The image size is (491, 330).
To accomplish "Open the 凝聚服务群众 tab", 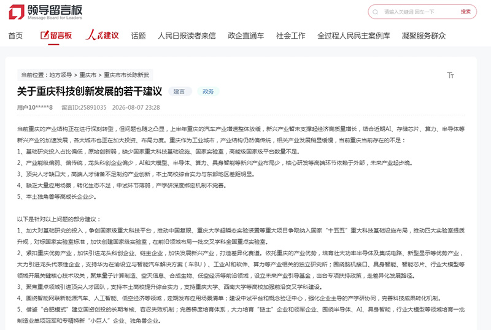I will pos(423,36).
